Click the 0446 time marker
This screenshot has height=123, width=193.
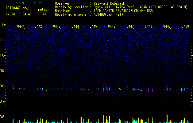[x=112, y=26]
